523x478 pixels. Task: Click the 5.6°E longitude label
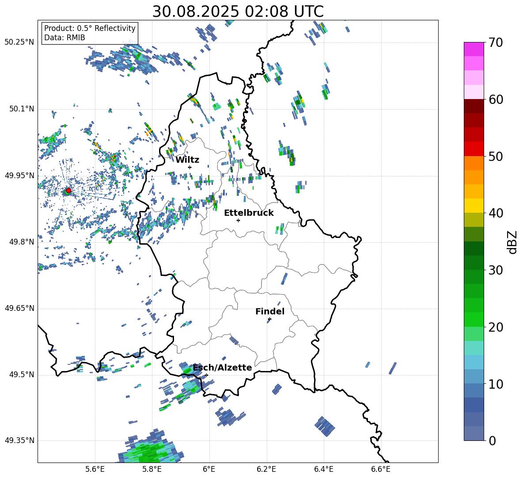click(x=95, y=469)
